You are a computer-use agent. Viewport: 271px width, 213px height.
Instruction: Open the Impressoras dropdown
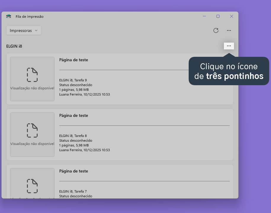pos(24,30)
